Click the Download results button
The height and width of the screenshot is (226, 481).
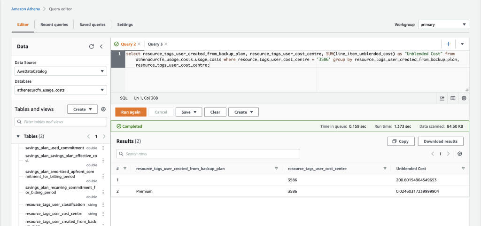click(x=441, y=141)
